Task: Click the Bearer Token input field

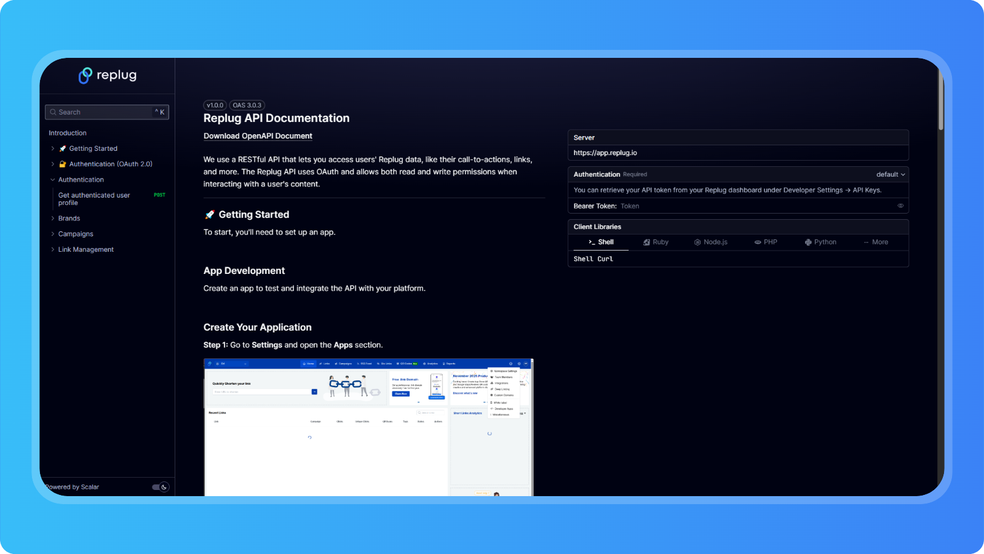Action: click(756, 206)
